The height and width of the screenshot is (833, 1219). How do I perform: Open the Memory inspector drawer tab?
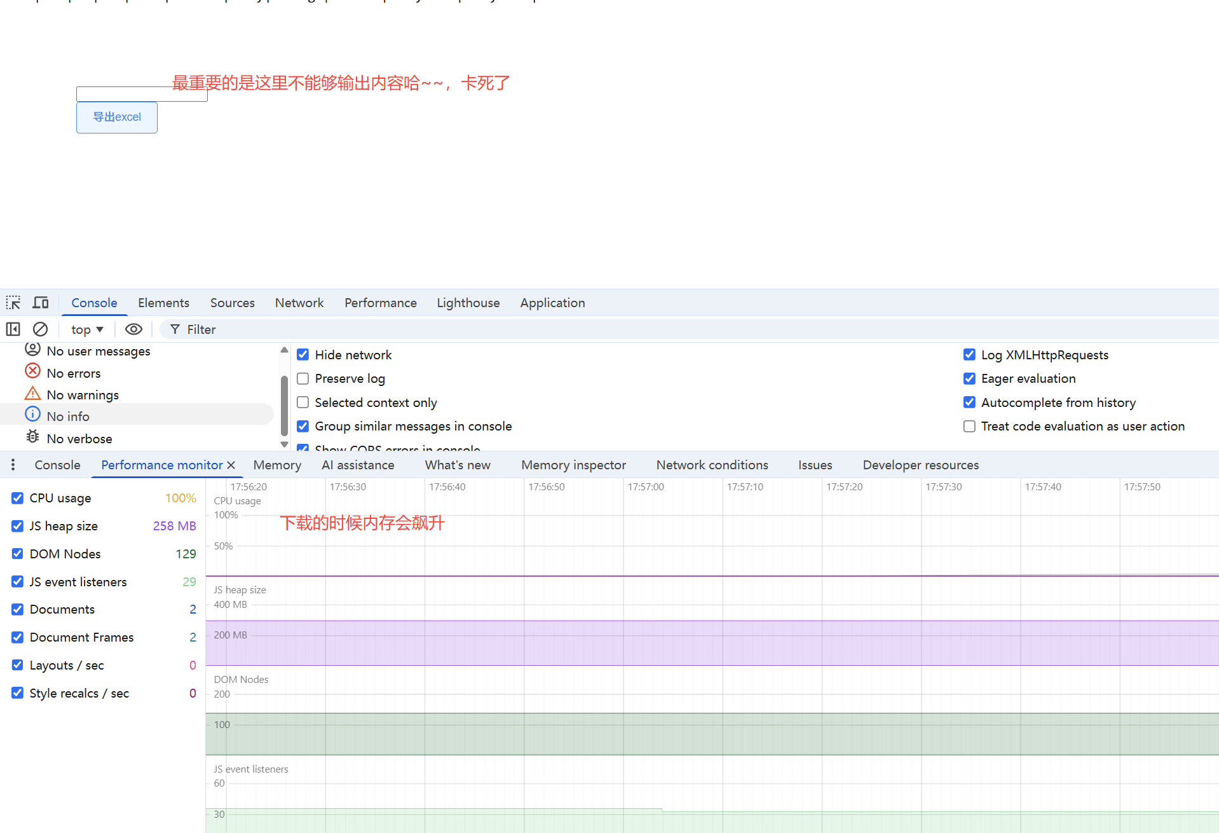pyautogui.click(x=573, y=465)
